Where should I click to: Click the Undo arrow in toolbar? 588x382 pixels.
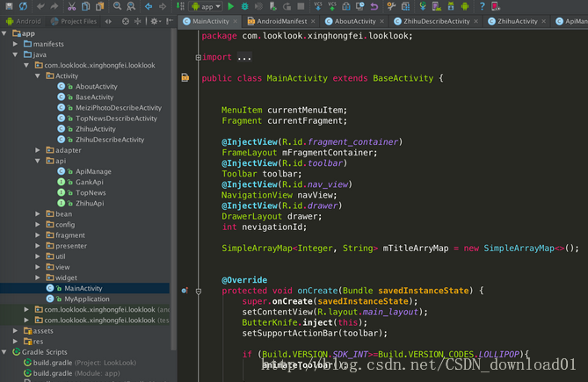tap(40, 6)
